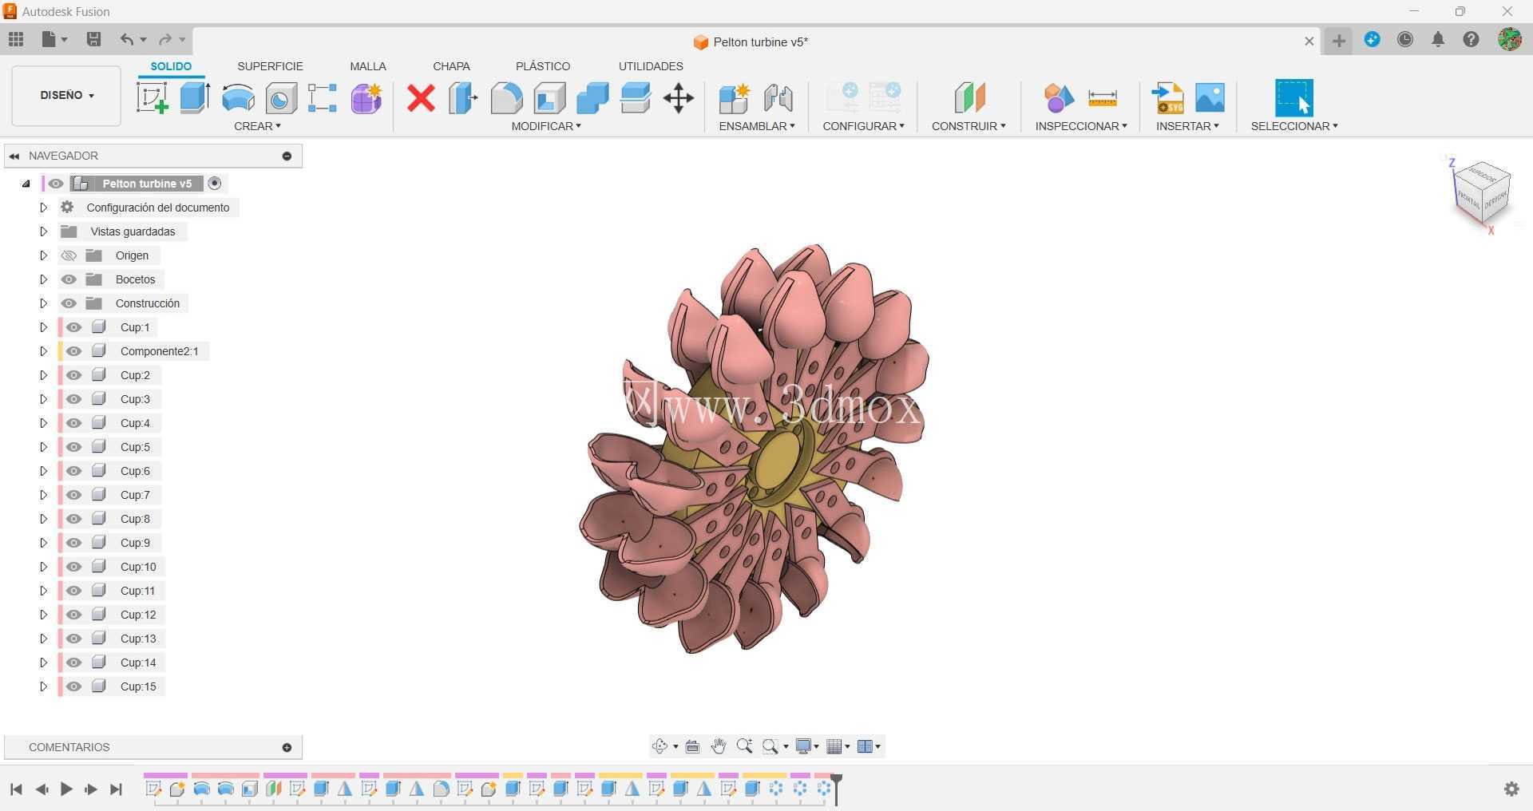Choose the Revolve tool icon
Viewport: 1533px width, 811px height.
pos(238,98)
